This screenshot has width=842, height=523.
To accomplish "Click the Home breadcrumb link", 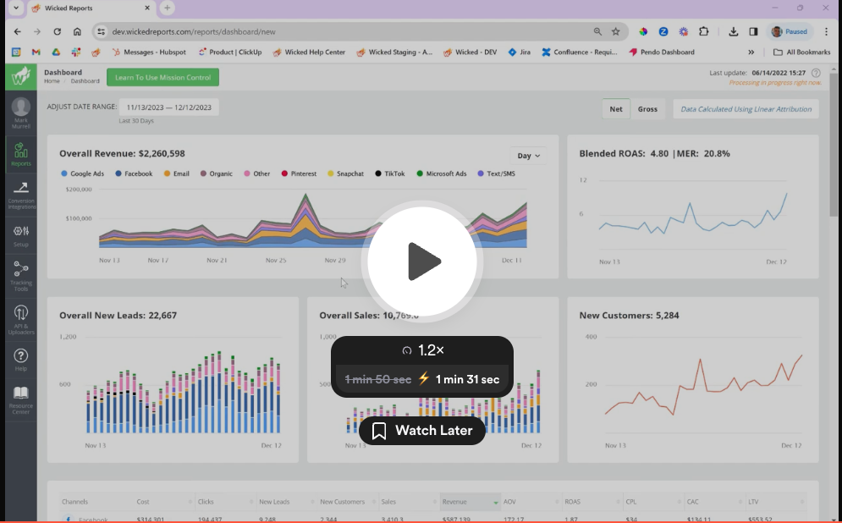I will (52, 81).
